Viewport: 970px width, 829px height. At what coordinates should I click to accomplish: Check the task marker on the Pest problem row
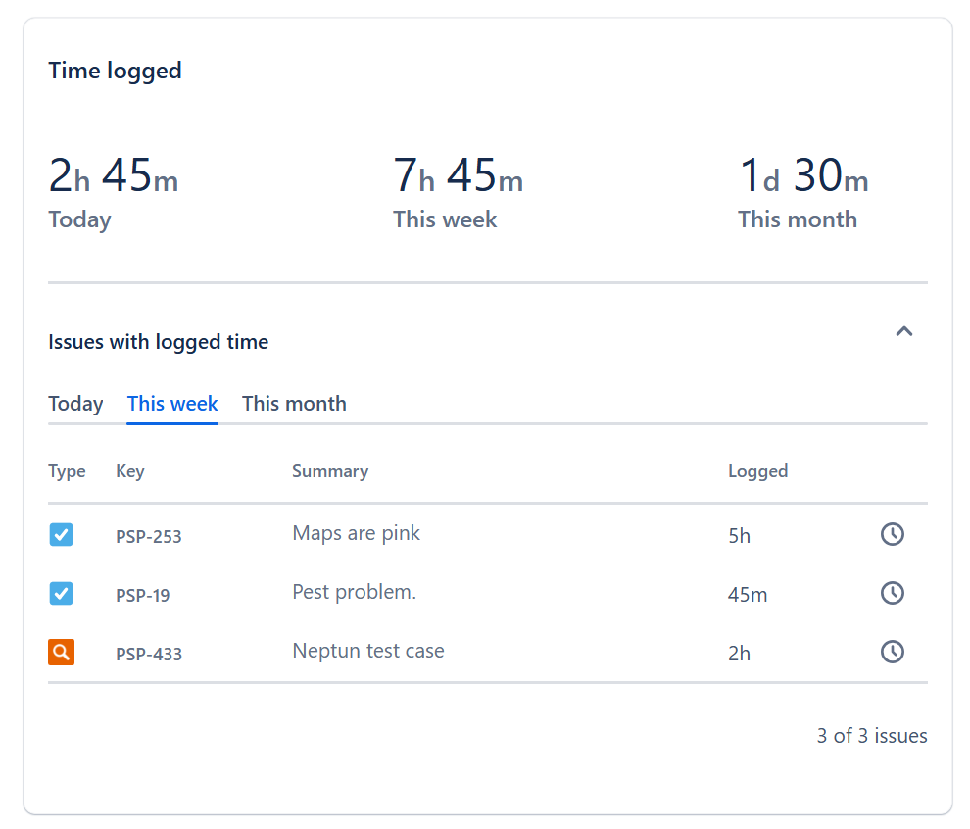[x=61, y=594]
